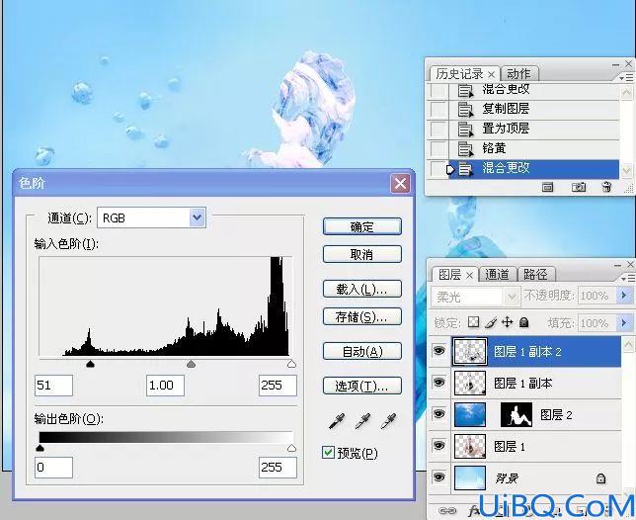Click the 自动(A) button
This screenshot has width=636, height=520.
click(x=362, y=351)
